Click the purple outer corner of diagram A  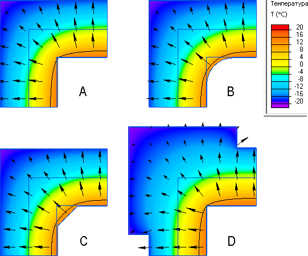click(x=3, y=4)
